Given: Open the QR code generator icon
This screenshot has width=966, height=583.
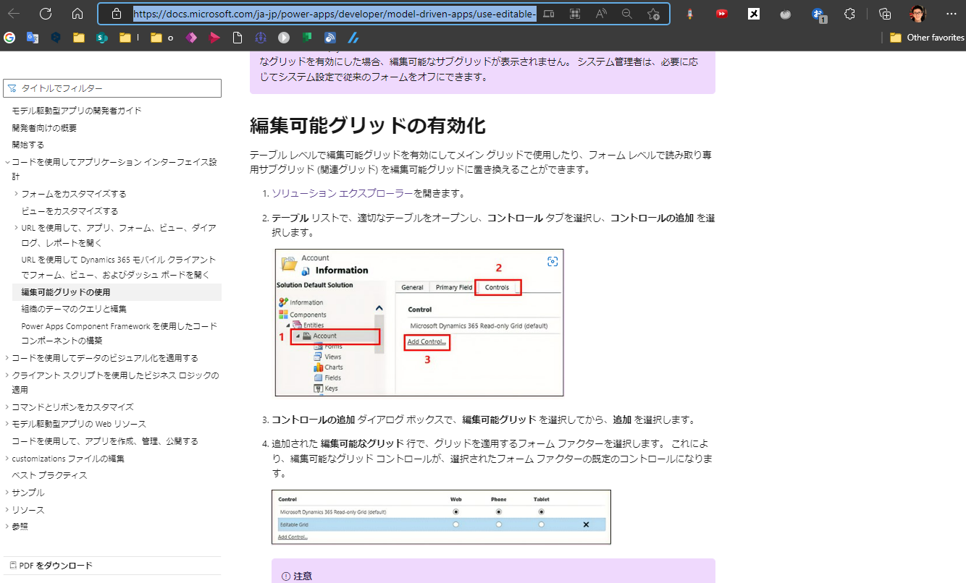Looking at the screenshot, I should 575,14.
